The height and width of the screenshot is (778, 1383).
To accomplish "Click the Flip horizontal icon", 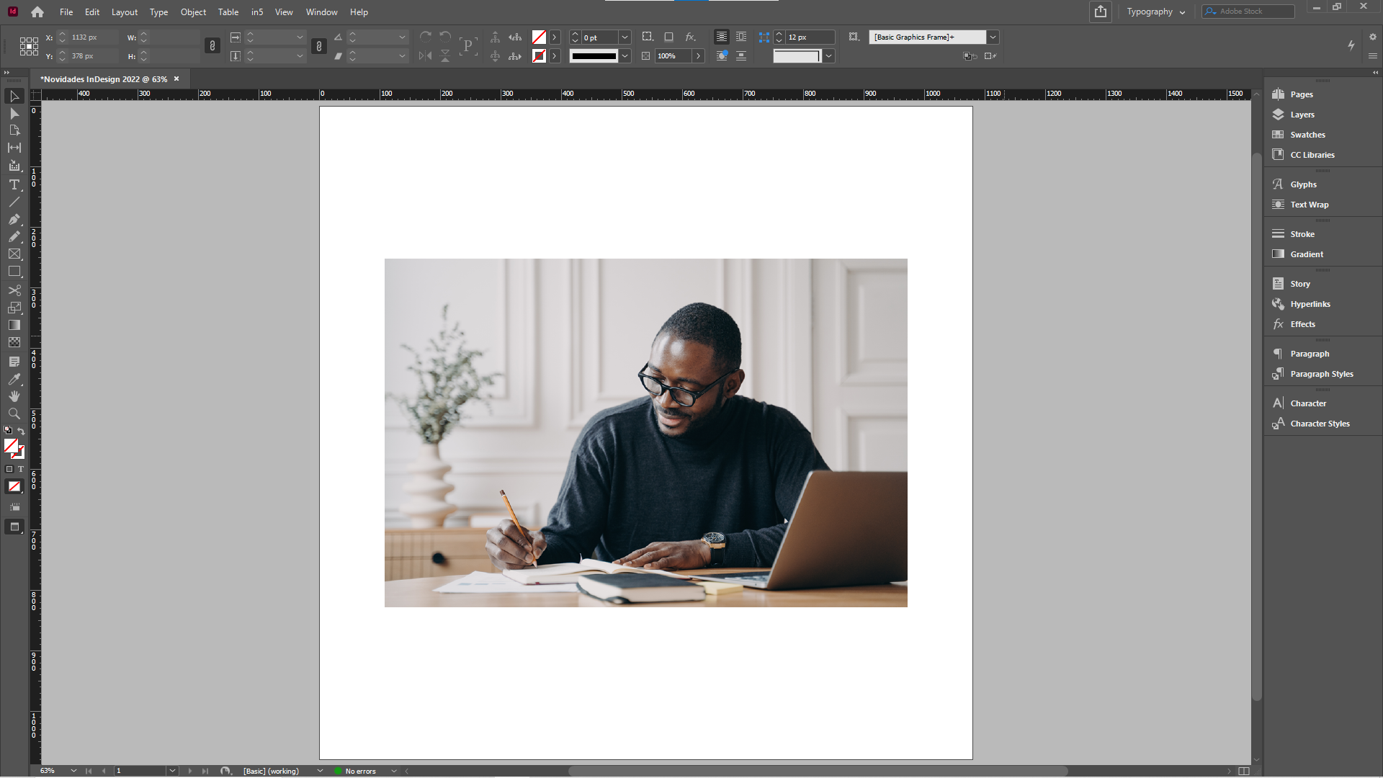I will 426,55.
